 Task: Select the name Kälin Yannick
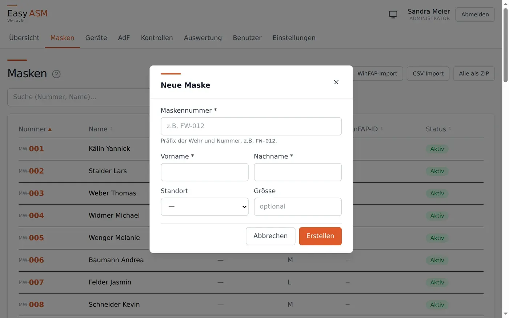[109, 149]
